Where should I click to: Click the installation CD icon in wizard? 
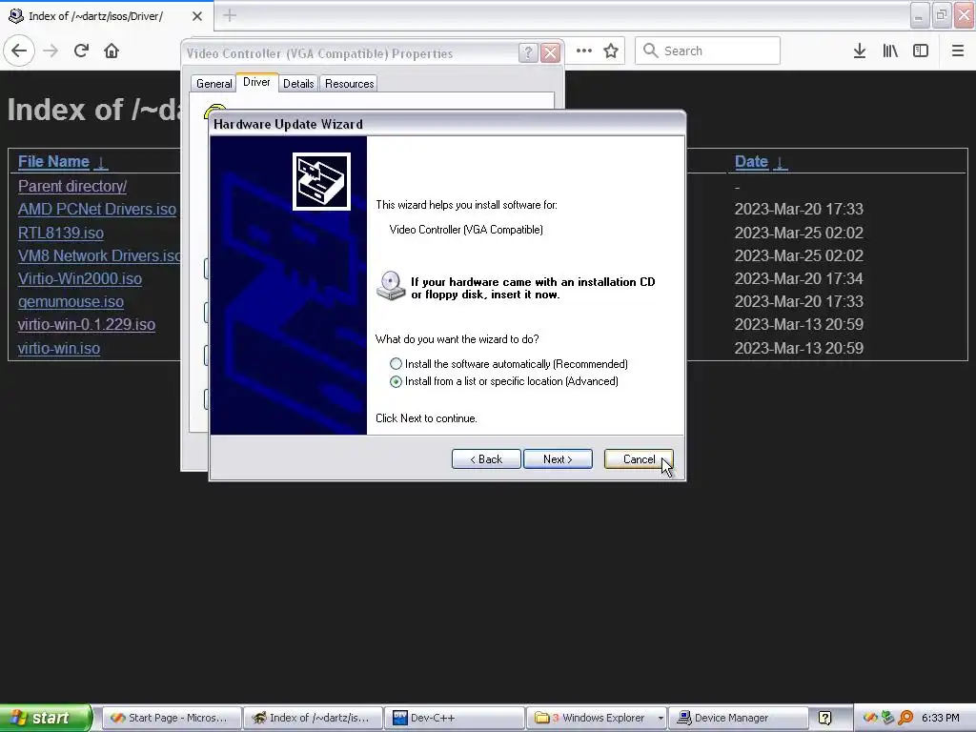pyautogui.click(x=391, y=286)
